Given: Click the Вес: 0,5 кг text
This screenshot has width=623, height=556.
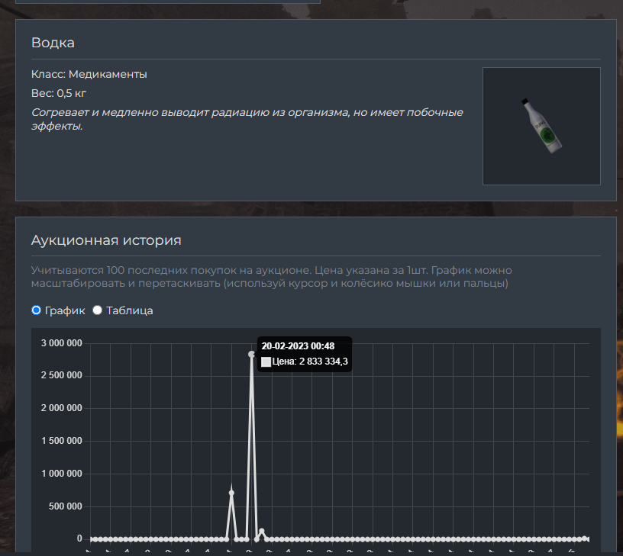Looking at the screenshot, I should tap(59, 93).
